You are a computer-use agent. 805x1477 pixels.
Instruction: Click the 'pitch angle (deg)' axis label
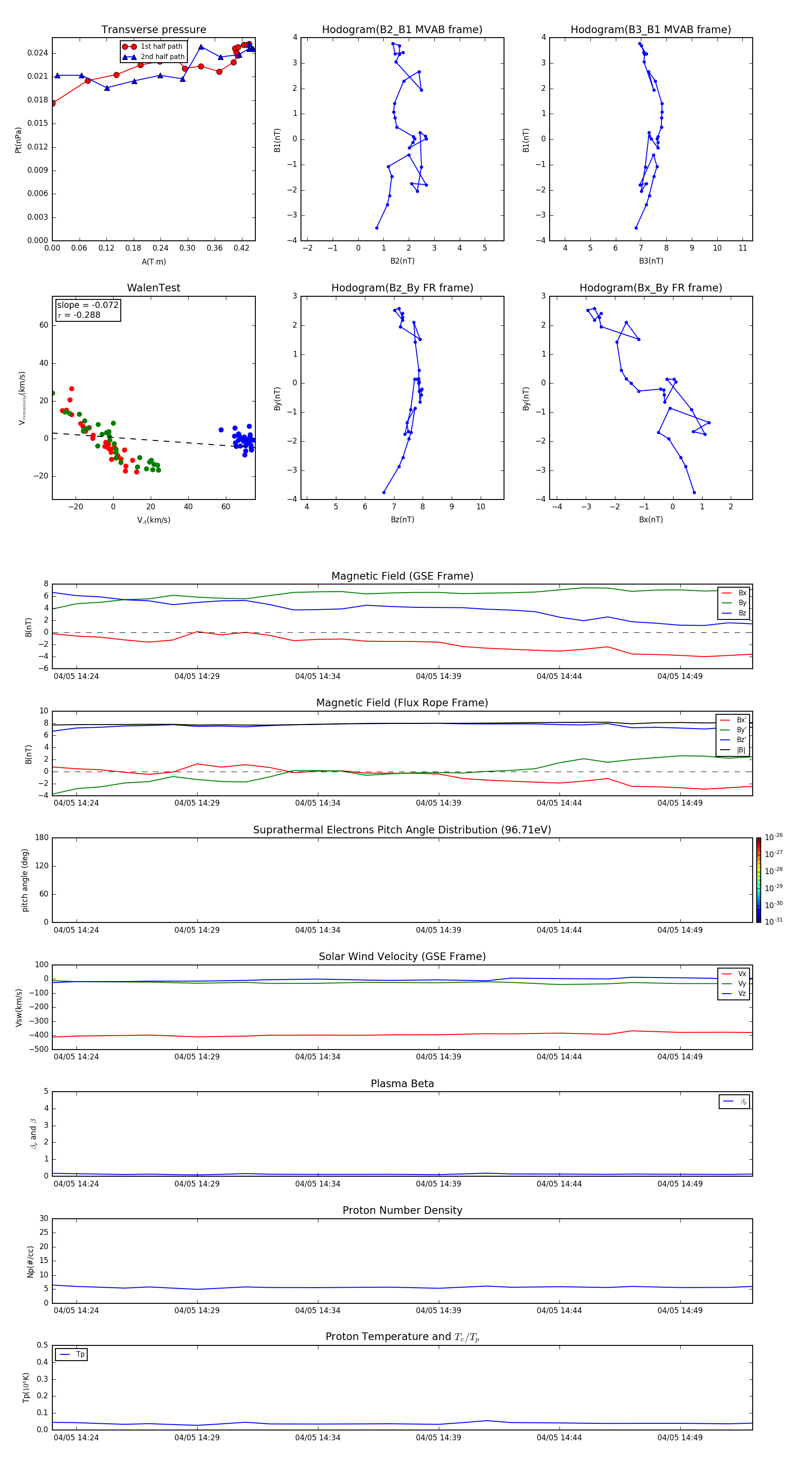tap(25, 880)
